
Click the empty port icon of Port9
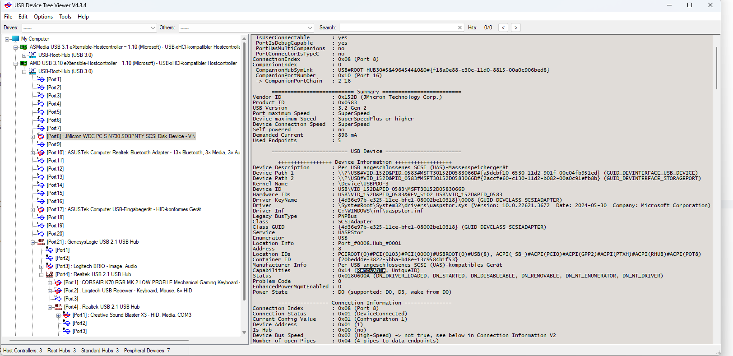point(41,144)
